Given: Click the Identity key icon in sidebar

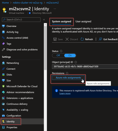Looking at the screenshot, I should (3, 122).
